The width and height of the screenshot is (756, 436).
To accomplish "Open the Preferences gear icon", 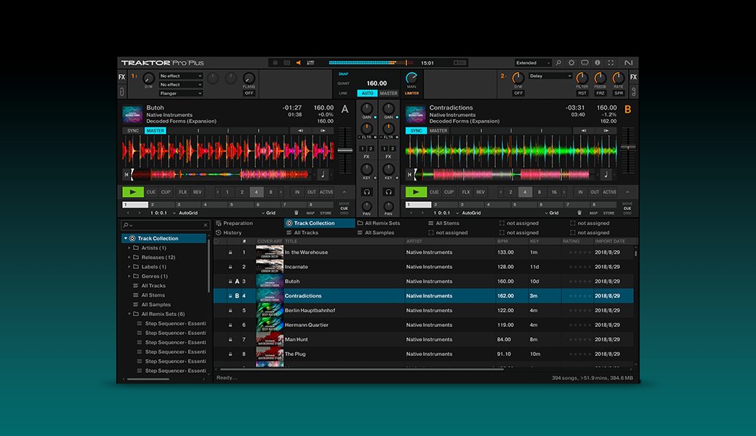I will pyautogui.click(x=571, y=62).
